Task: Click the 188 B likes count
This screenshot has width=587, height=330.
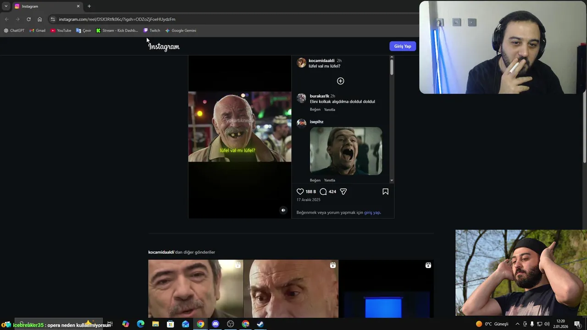Action: (311, 192)
